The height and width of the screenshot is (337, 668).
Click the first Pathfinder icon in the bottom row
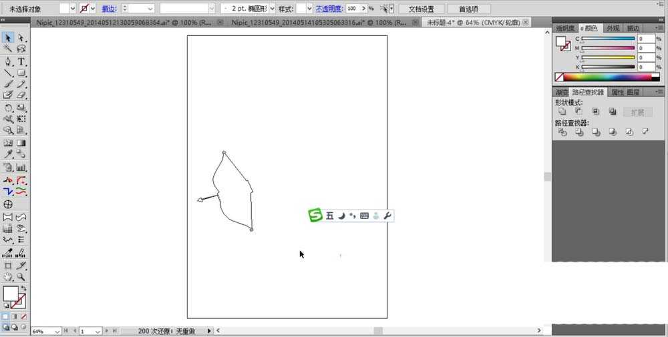coord(562,133)
